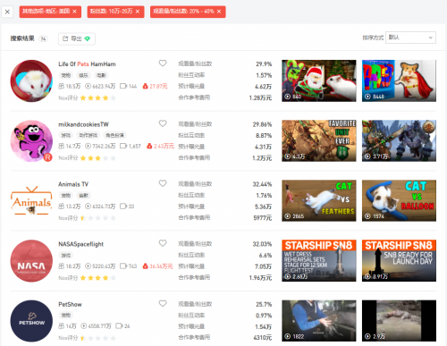Viewport: 447px width, 346px height.
Task: Open the milkandcookiesTW video showing 3.71万 views
Action: click(399, 141)
